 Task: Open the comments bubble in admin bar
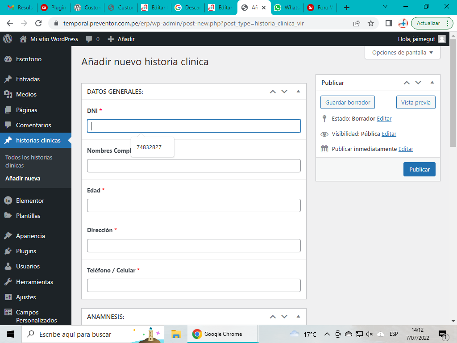[93, 39]
